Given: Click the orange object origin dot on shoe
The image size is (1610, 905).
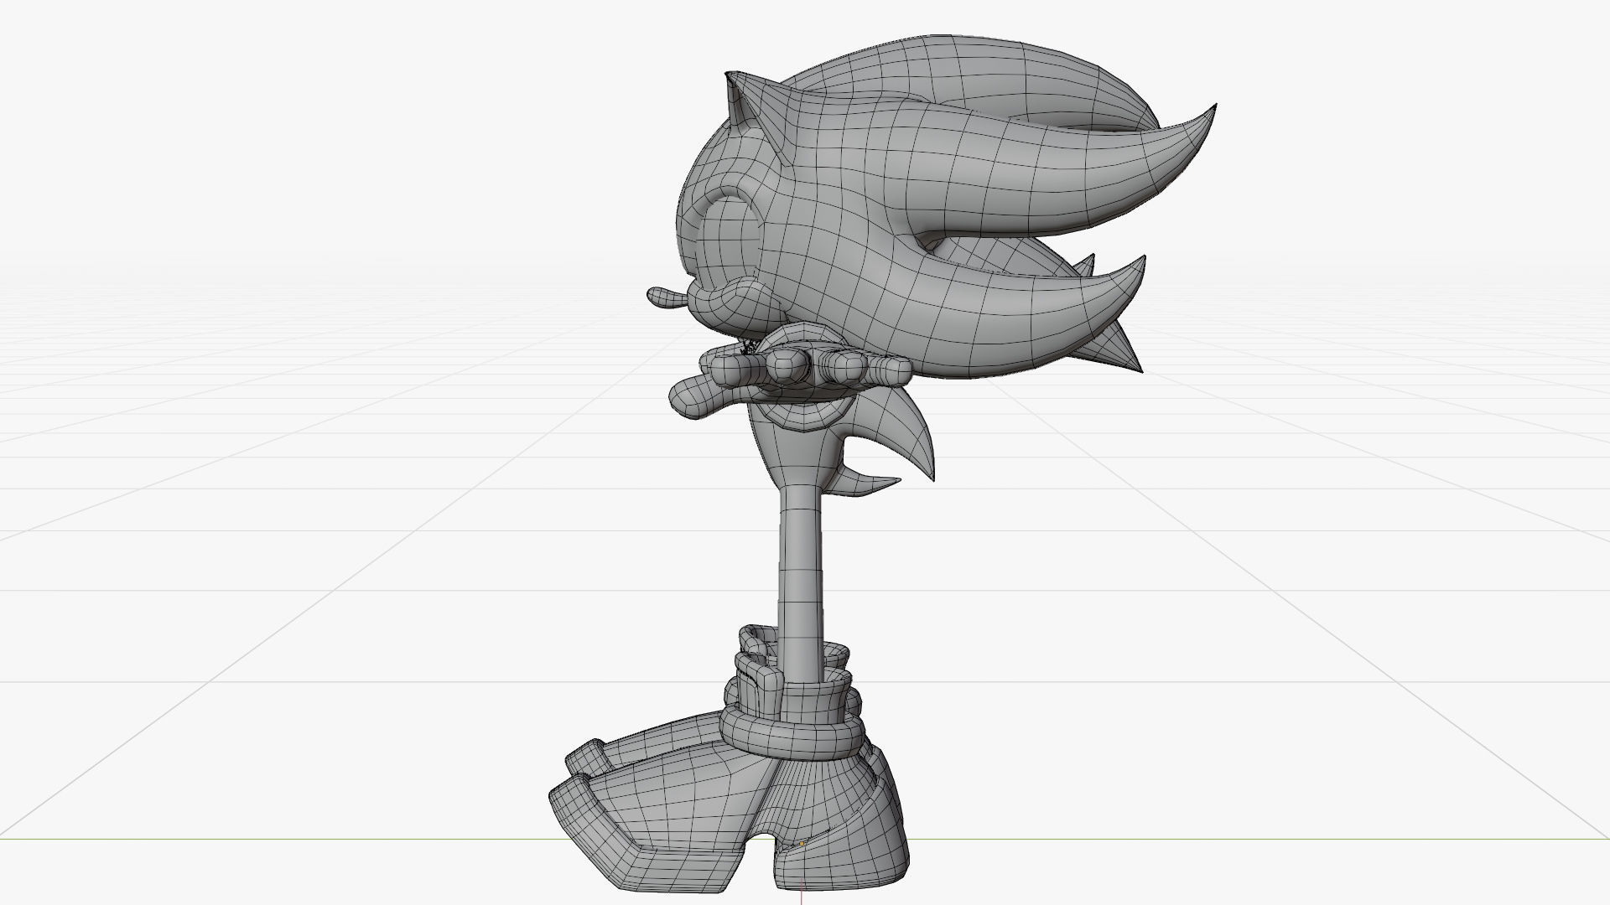Looking at the screenshot, I should (802, 844).
